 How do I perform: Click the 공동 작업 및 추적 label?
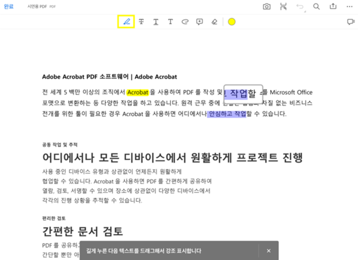60,145
